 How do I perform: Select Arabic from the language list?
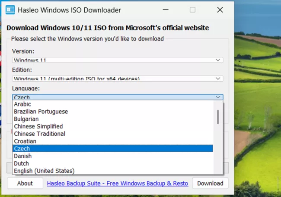(x=113, y=104)
